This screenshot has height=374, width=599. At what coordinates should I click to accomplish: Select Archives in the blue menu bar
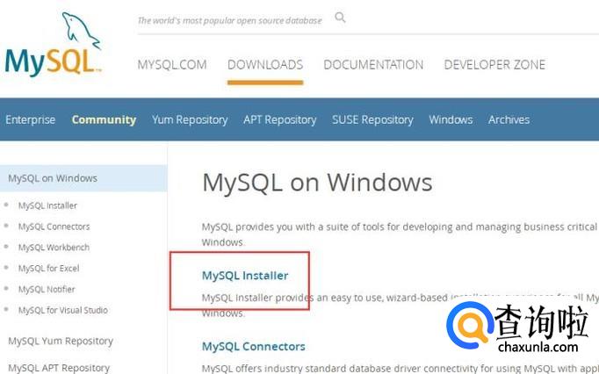(509, 119)
